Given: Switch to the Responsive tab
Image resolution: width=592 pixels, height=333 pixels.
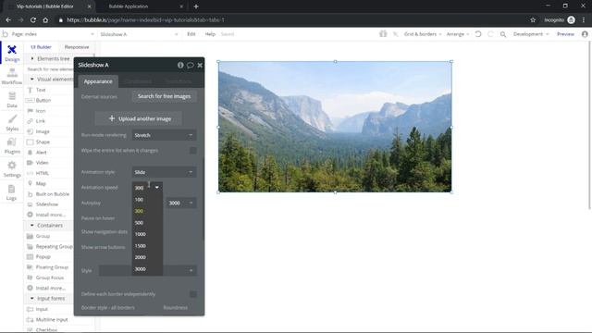Looking at the screenshot, I should coord(77,47).
